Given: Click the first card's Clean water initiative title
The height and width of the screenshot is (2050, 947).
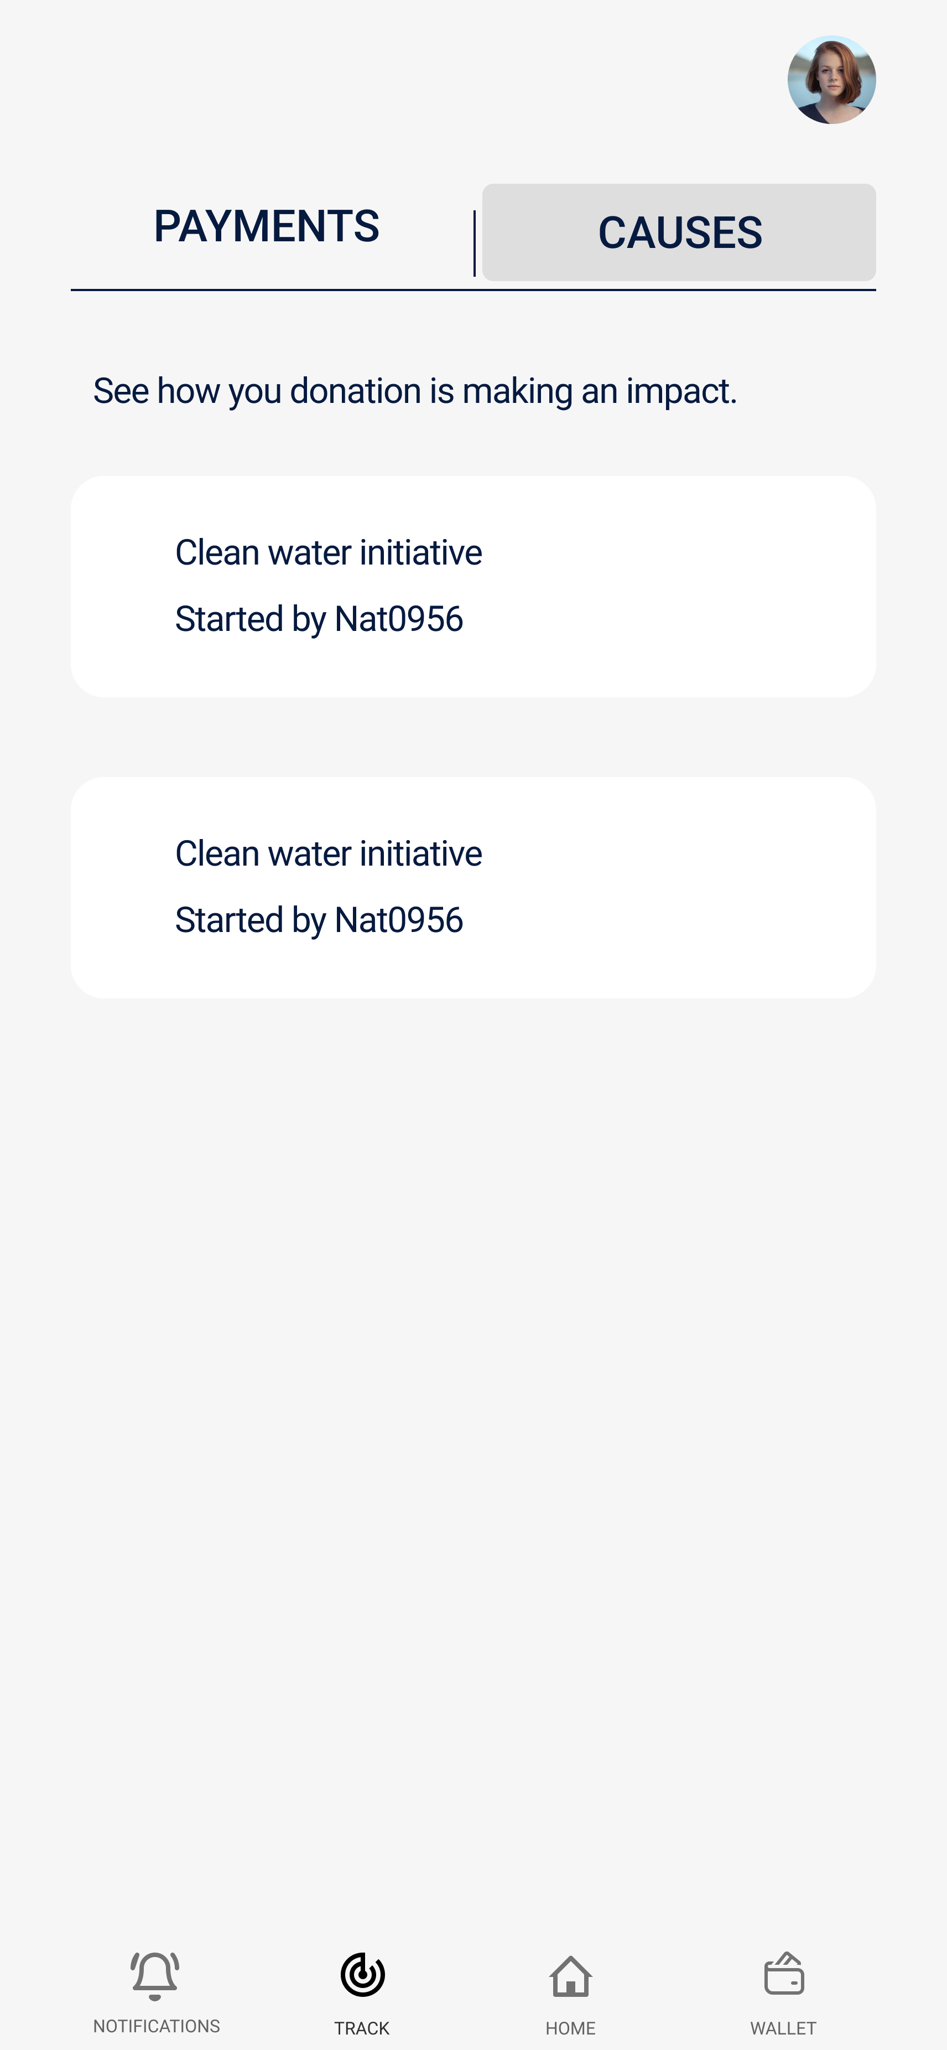Looking at the screenshot, I should (329, 552).
